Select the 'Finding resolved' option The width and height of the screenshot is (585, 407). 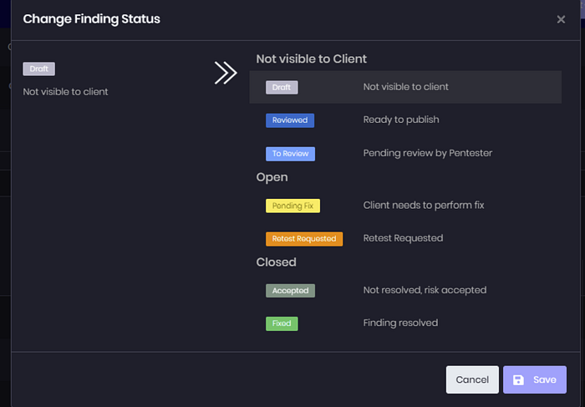pyautogui.click(x=400, y=323)
